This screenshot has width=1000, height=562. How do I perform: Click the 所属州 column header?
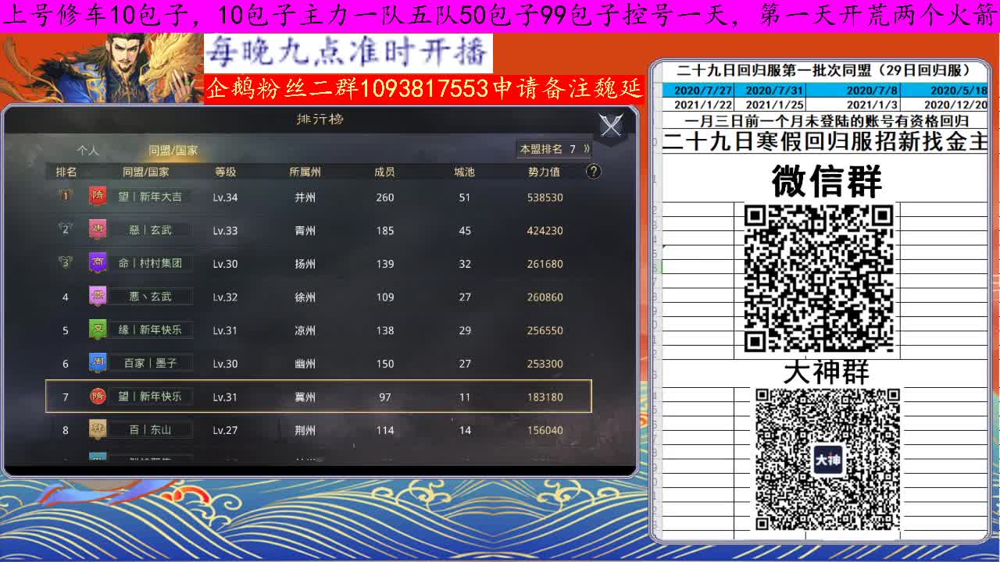(305, 172)
